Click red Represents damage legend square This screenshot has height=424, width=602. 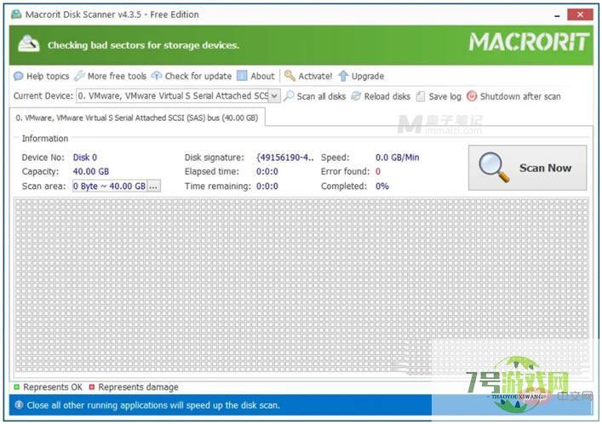point(92,387)
